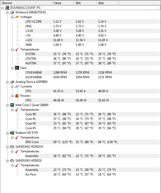Screen dimensions: 161x193
Task: Select the GPU Core row
Action: (x=93, y=142)
